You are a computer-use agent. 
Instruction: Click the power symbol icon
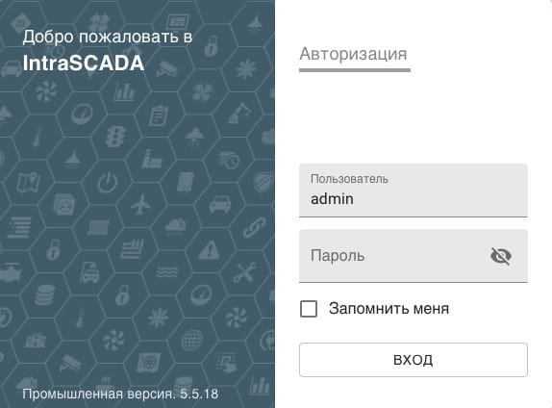pyautogui.click(x=108, y=183)
